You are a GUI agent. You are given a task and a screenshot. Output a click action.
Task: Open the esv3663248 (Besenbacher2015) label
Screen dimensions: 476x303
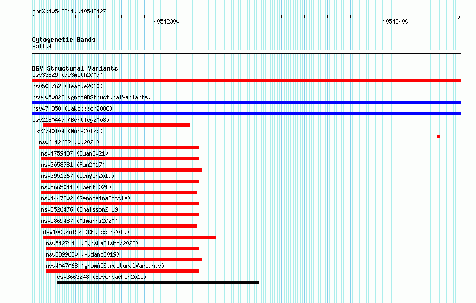pyautogui.click(x=102, y=277)
